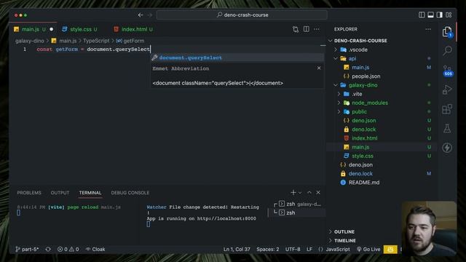Open errors and warnings status item

[68, 249]
